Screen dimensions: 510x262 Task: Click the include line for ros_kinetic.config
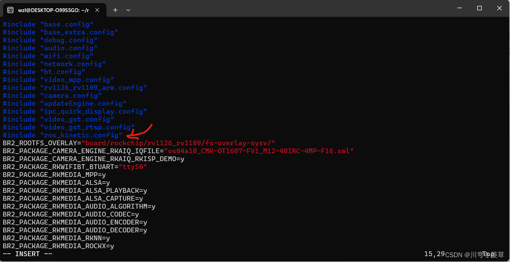62,135
